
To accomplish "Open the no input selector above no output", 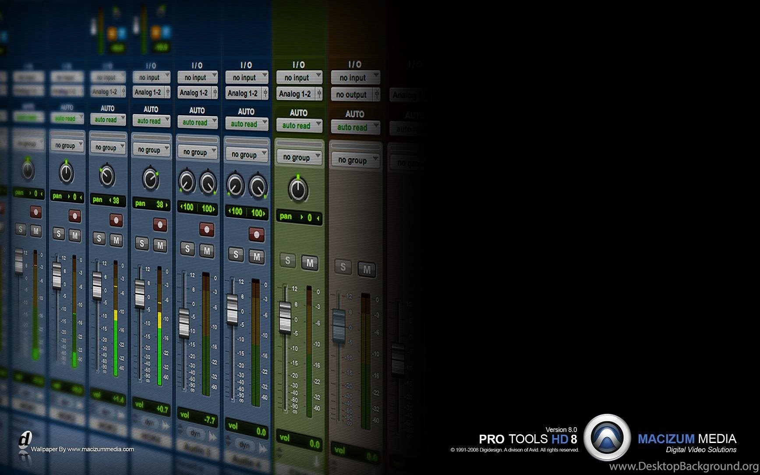I will (x=355, y=78).
